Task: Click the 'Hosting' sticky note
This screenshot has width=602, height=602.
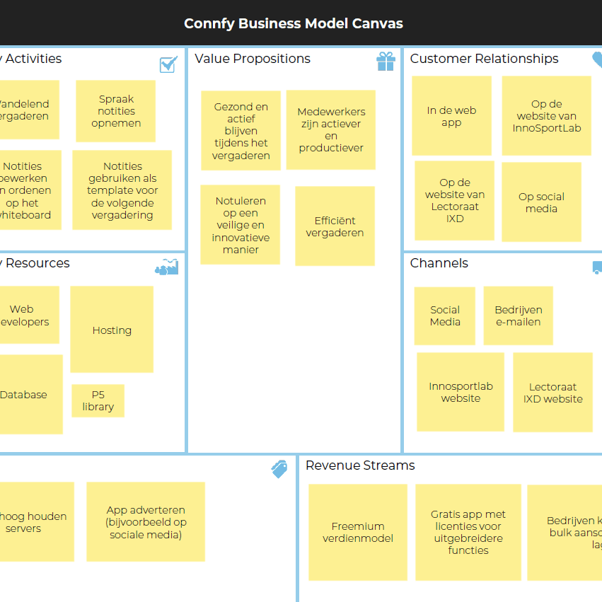Action: click(x=112, y=330)
